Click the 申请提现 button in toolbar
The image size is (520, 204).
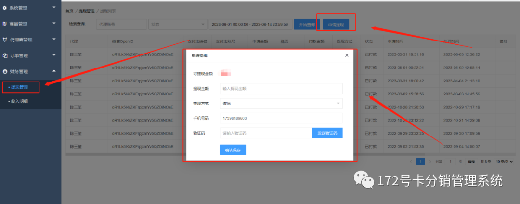pyautogui.click(x=335, y=24)
